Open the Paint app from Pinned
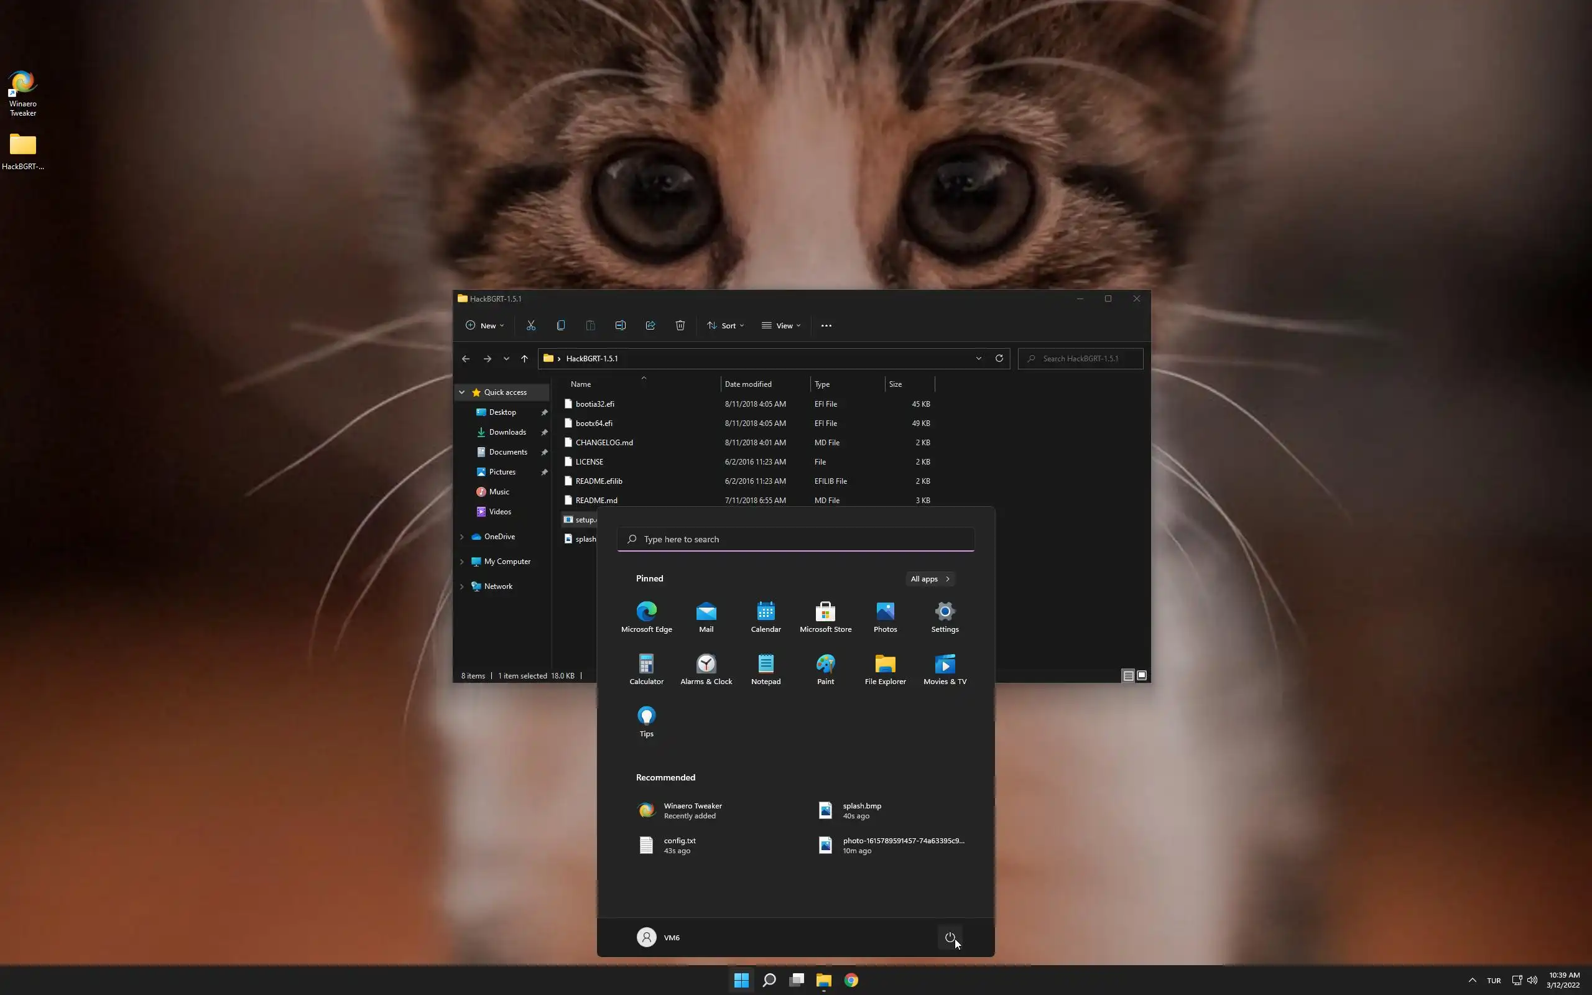 tap(825, 669)
